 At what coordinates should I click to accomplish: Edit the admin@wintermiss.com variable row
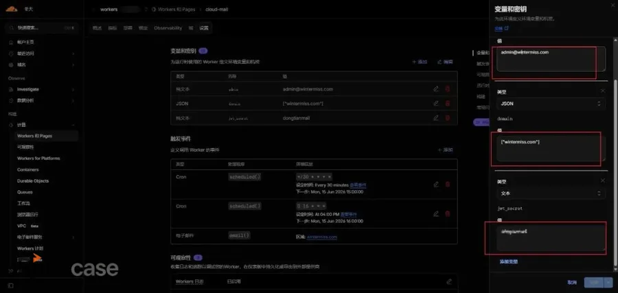(436, 89)
